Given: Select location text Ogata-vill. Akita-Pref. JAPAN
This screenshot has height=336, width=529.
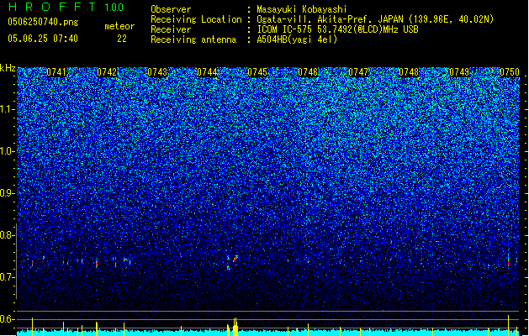Looking at the screenshot, I should [x=330, y=19].
